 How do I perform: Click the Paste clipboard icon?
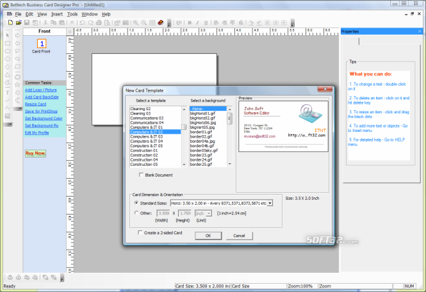click(62, 22)
